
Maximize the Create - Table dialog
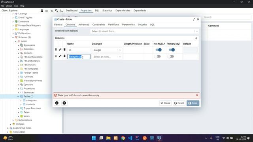(x=194, y=19)
